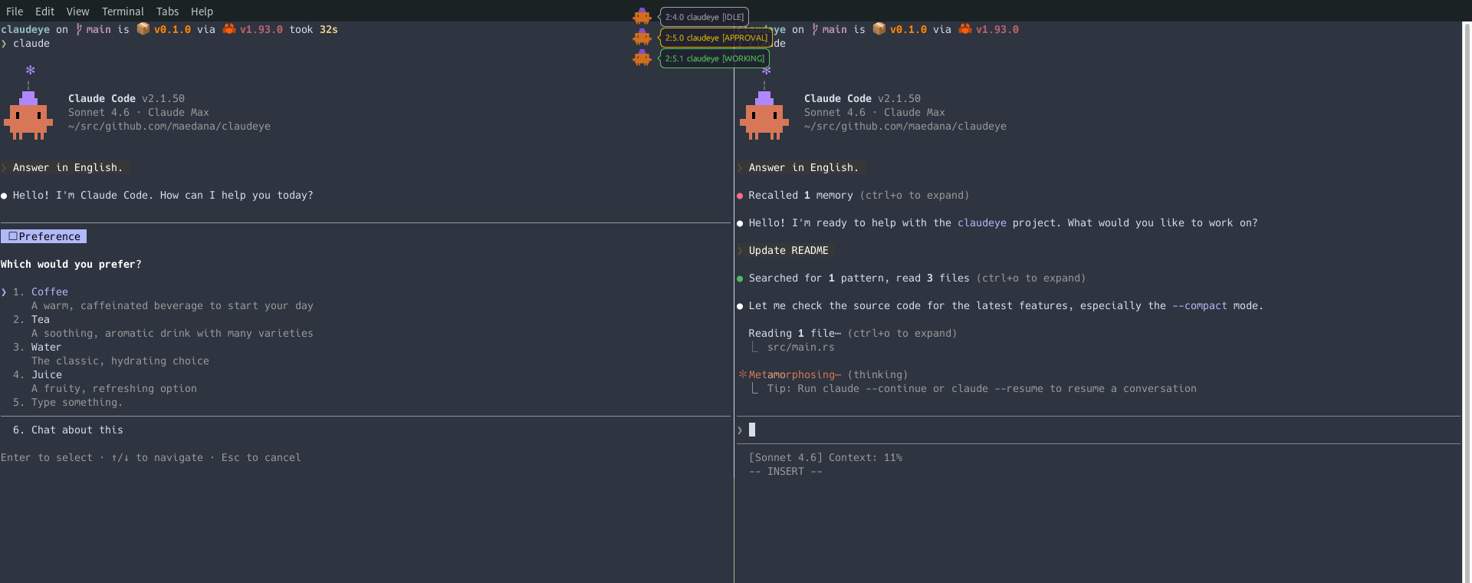Open the Help menu
Image resolution: width=1472 pixels, height=583 pixels.
(202, 12)
